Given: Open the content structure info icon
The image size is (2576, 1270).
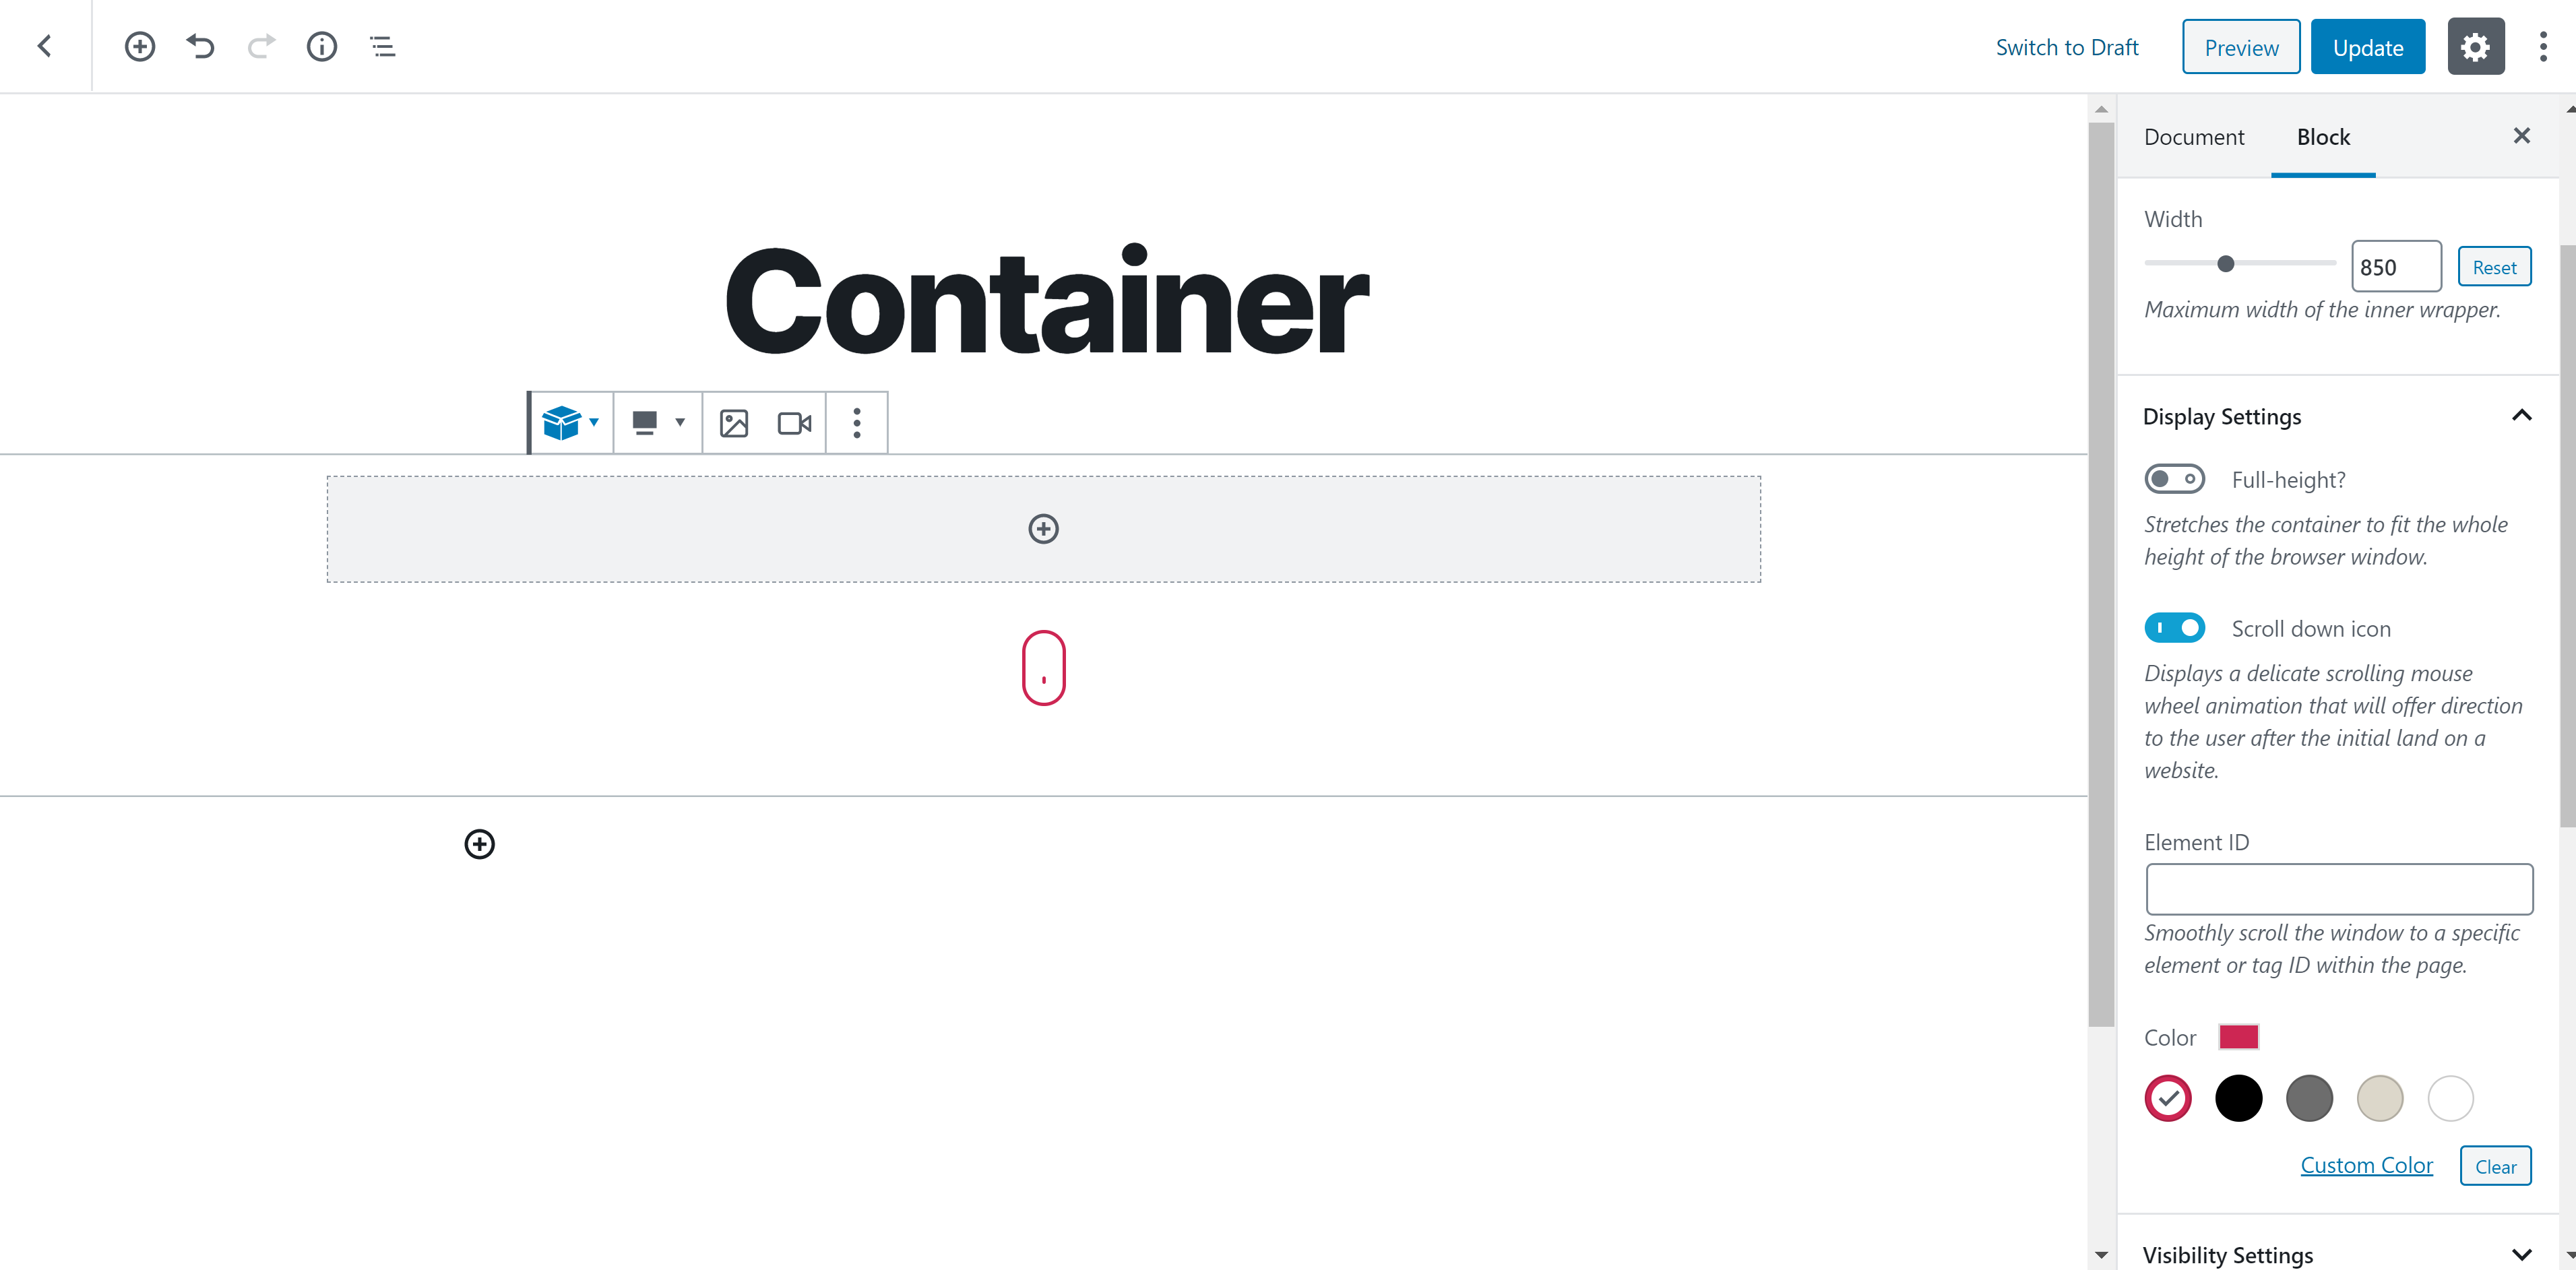Looking at the screenshot, I should pyautogui.click(x=321, y=46).
